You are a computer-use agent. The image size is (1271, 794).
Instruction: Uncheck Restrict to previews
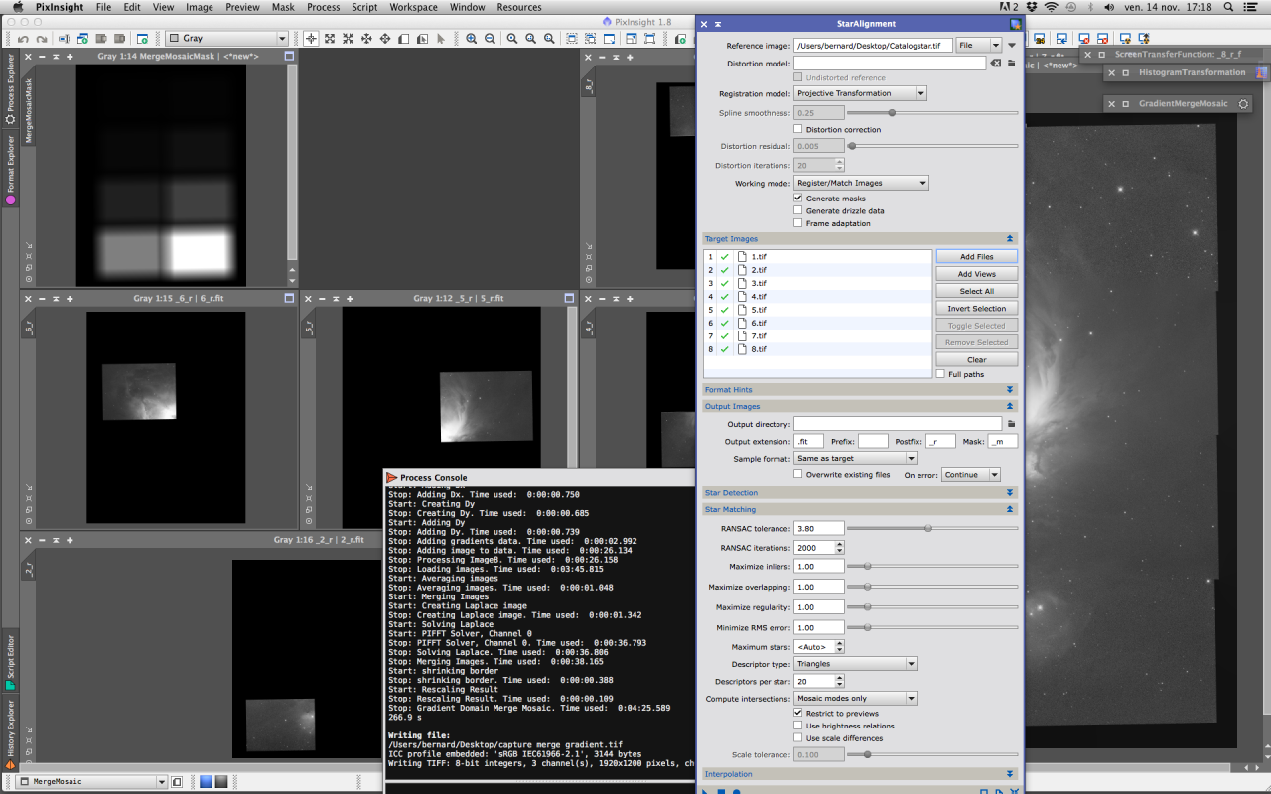(x=798, y=713)
